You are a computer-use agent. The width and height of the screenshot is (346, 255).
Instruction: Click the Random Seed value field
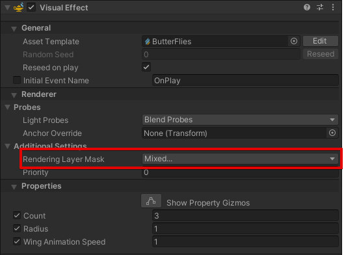click(x=221, y=54)
